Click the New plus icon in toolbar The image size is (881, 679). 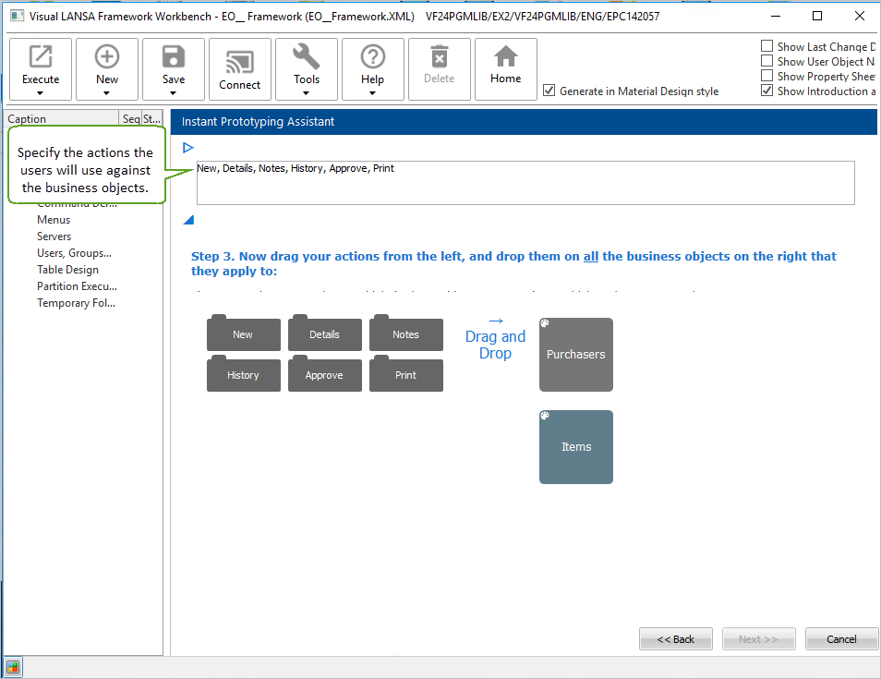(107, 56)
